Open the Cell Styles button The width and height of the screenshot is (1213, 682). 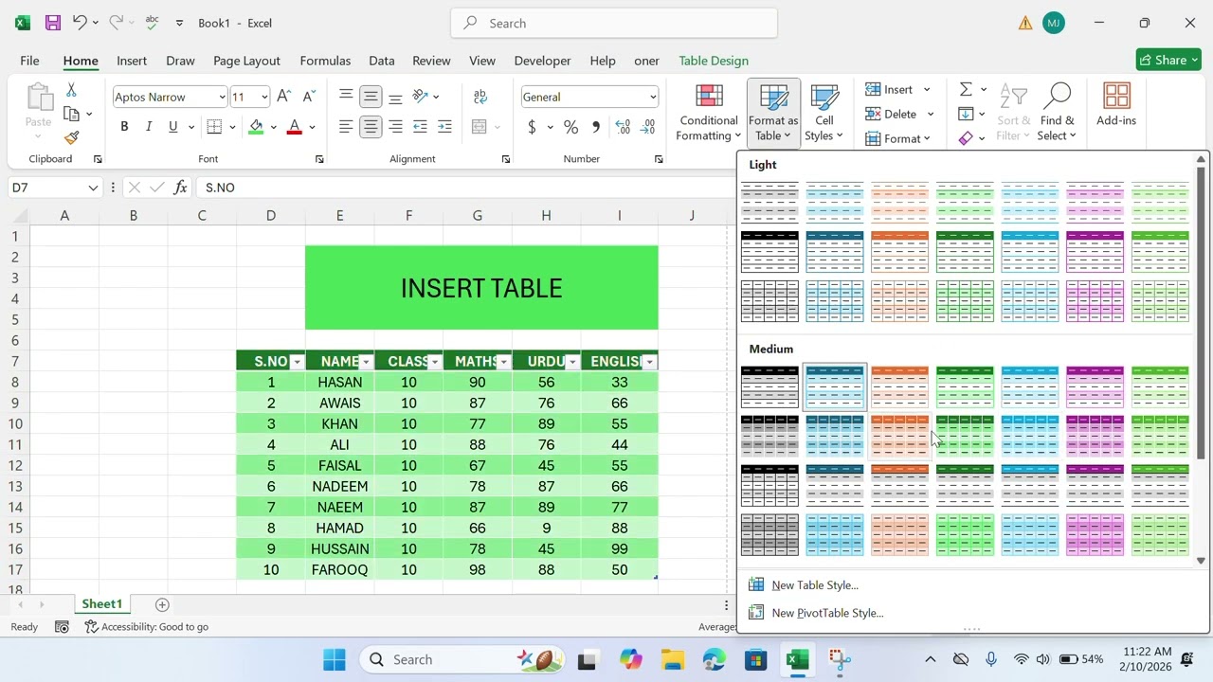click(824, 112)
